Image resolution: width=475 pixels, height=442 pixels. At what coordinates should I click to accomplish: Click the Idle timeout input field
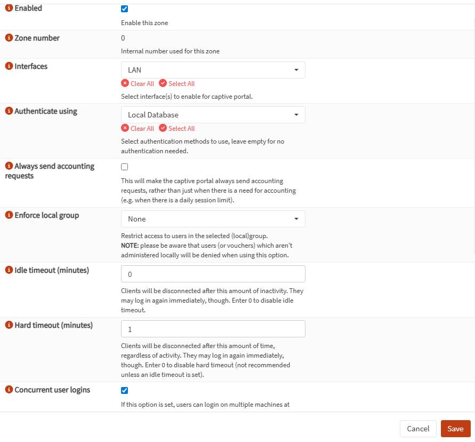coord(213,274)
